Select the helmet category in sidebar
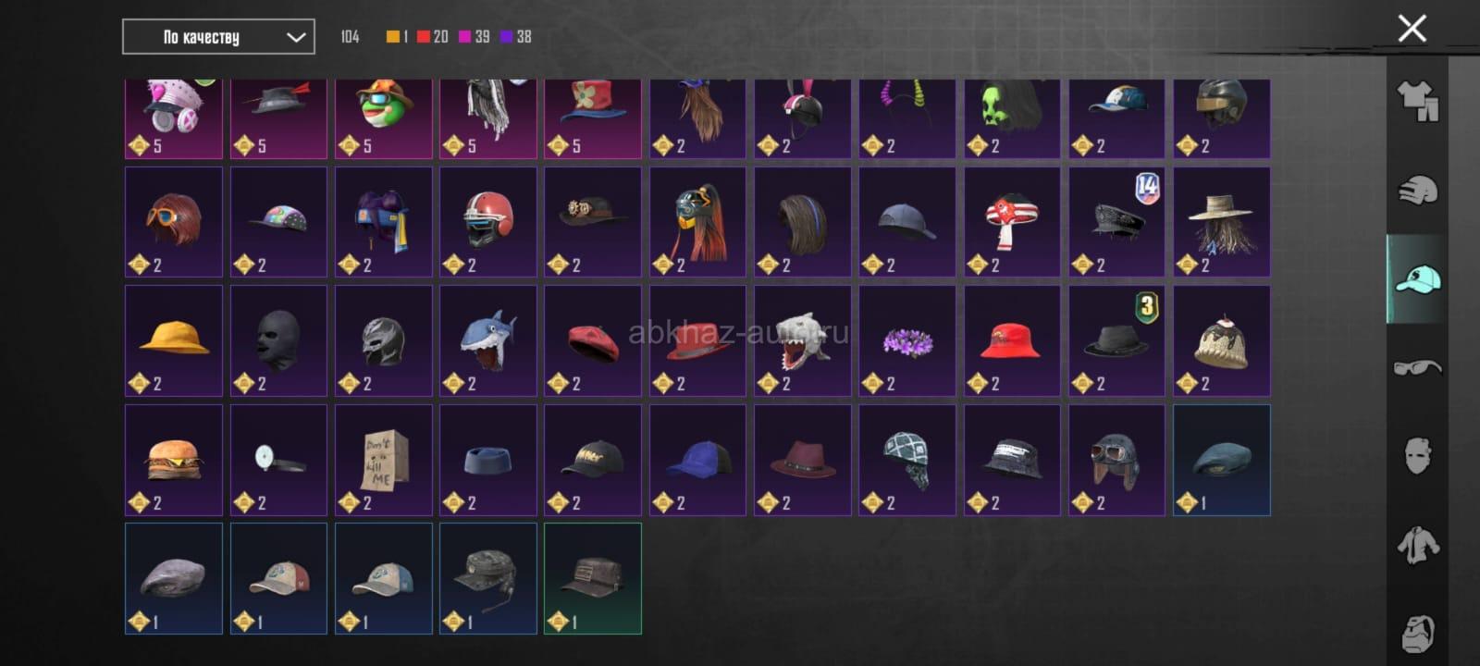 (1417, 191)
